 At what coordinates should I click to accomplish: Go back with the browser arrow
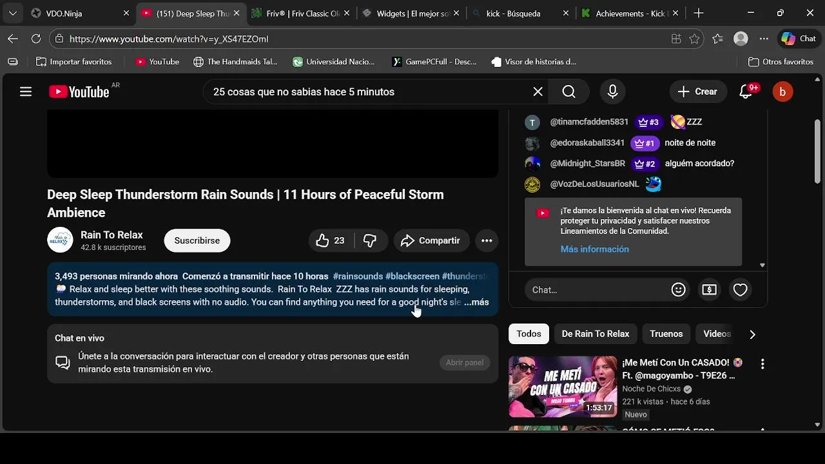pyautogui.click(x=13, y=39)
